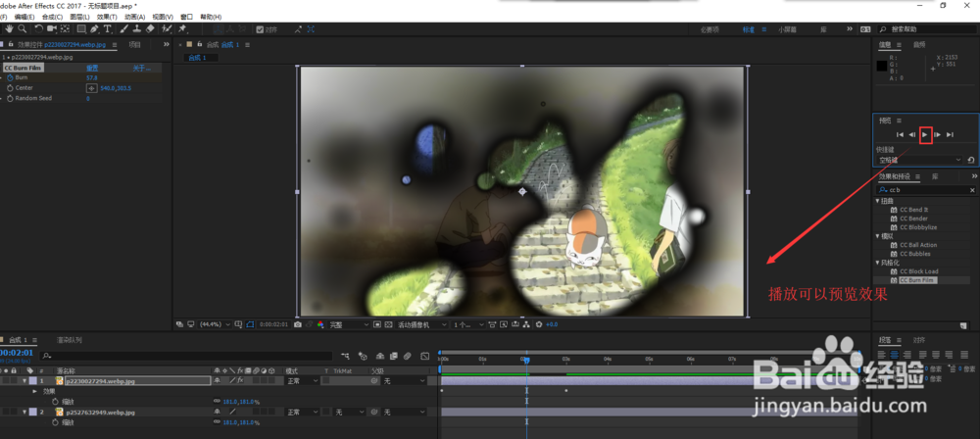The image size is (980, 439).
Task: Click the current time indicator in timeline
Action: click(527, 361)
